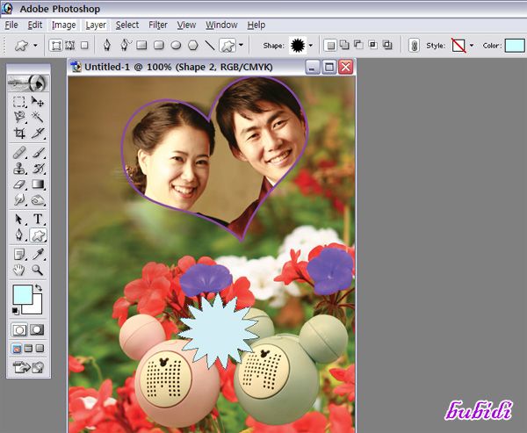Click the Jump to ImageReady button

point(28,367)
